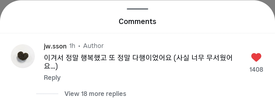Tap dimmed backdrop at top-right corner
The height and width of the screenshot is (105, 275).
coord(273,2)
